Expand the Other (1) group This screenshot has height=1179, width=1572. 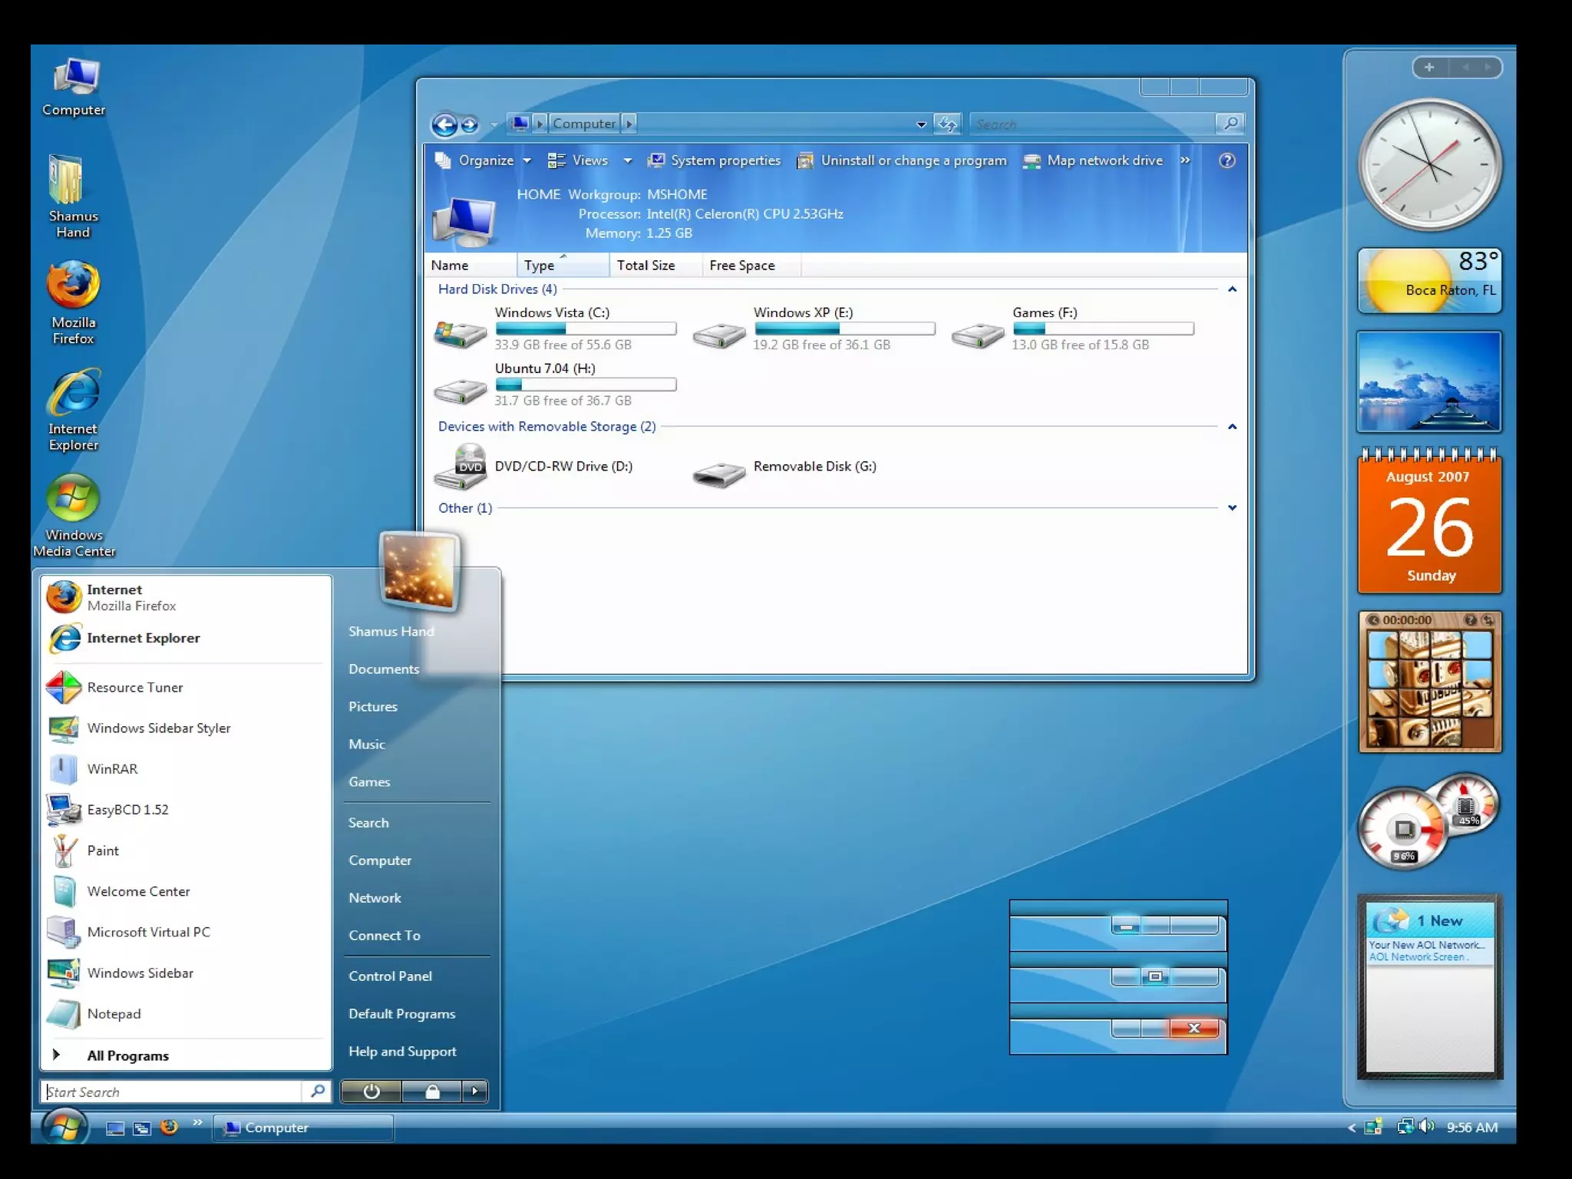[1232, 508]
